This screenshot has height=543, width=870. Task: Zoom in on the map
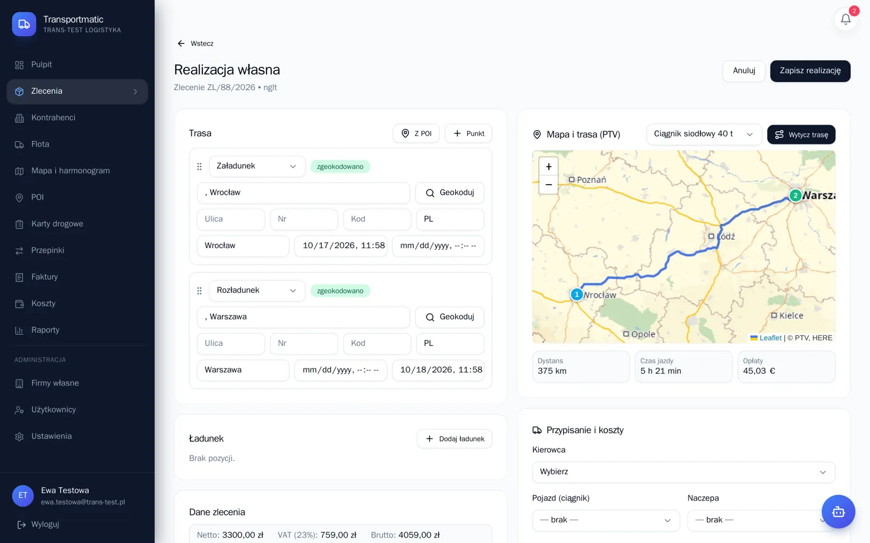click(549, 167)
